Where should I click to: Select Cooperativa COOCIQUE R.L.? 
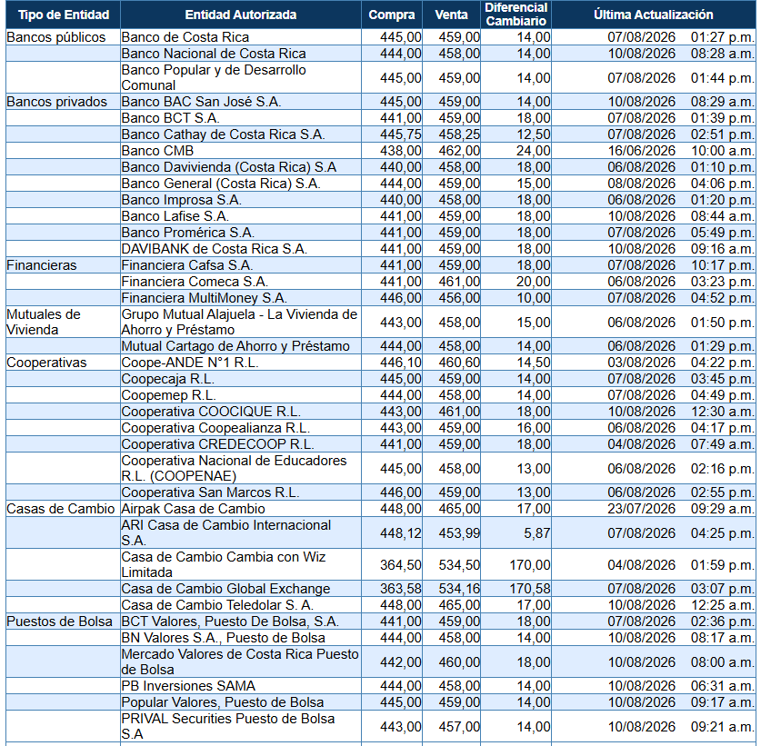[x=211, y=412]
